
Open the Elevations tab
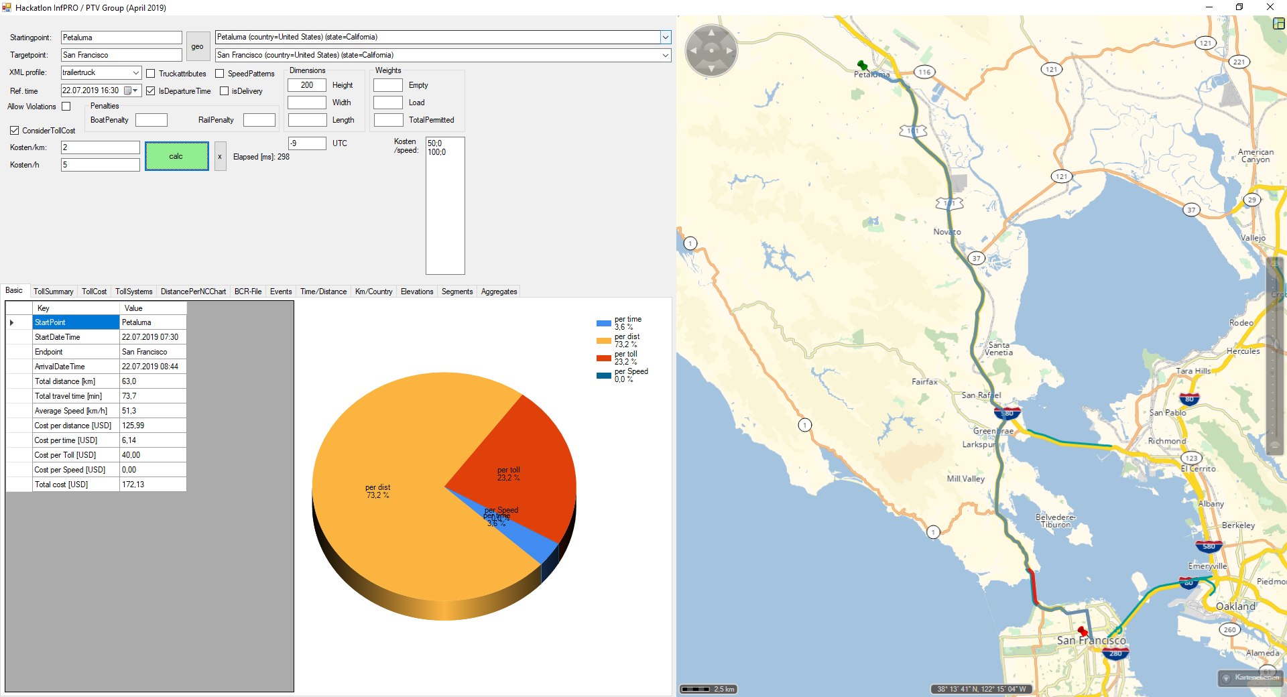416,292
